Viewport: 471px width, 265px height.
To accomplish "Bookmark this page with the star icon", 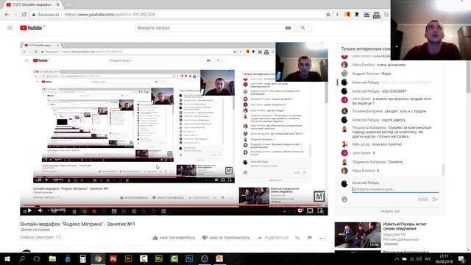I will pyautogui.click(x=328, y=15).
